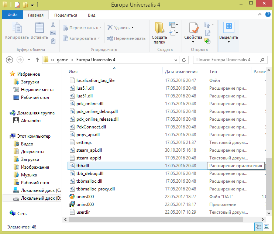Sort by the Type (Тип) column header
The image size is (275, 234).
[213, 72]
